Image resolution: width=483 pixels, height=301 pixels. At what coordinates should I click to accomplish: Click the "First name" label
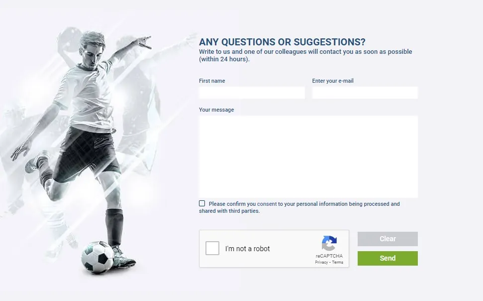click(212, 81)
